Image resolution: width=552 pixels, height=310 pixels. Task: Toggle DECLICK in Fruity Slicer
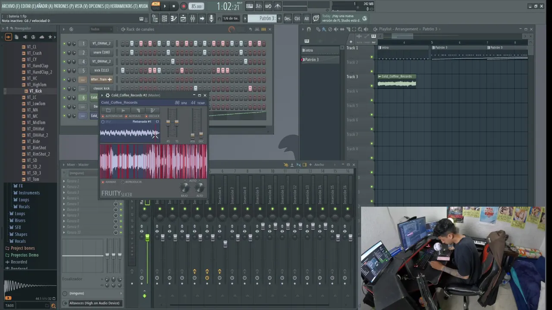coord(153,116)
